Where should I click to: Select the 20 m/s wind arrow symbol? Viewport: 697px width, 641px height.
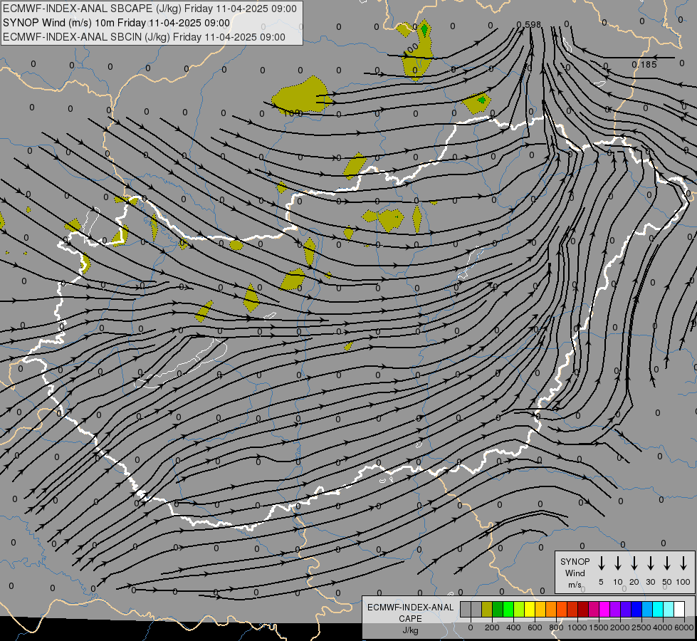click(x=634, y=563)
